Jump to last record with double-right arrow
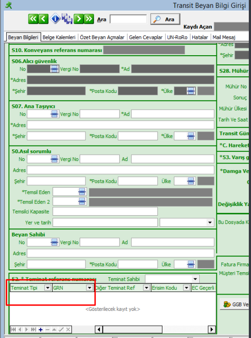Screen dimensions: 251x338 point(89,19)
